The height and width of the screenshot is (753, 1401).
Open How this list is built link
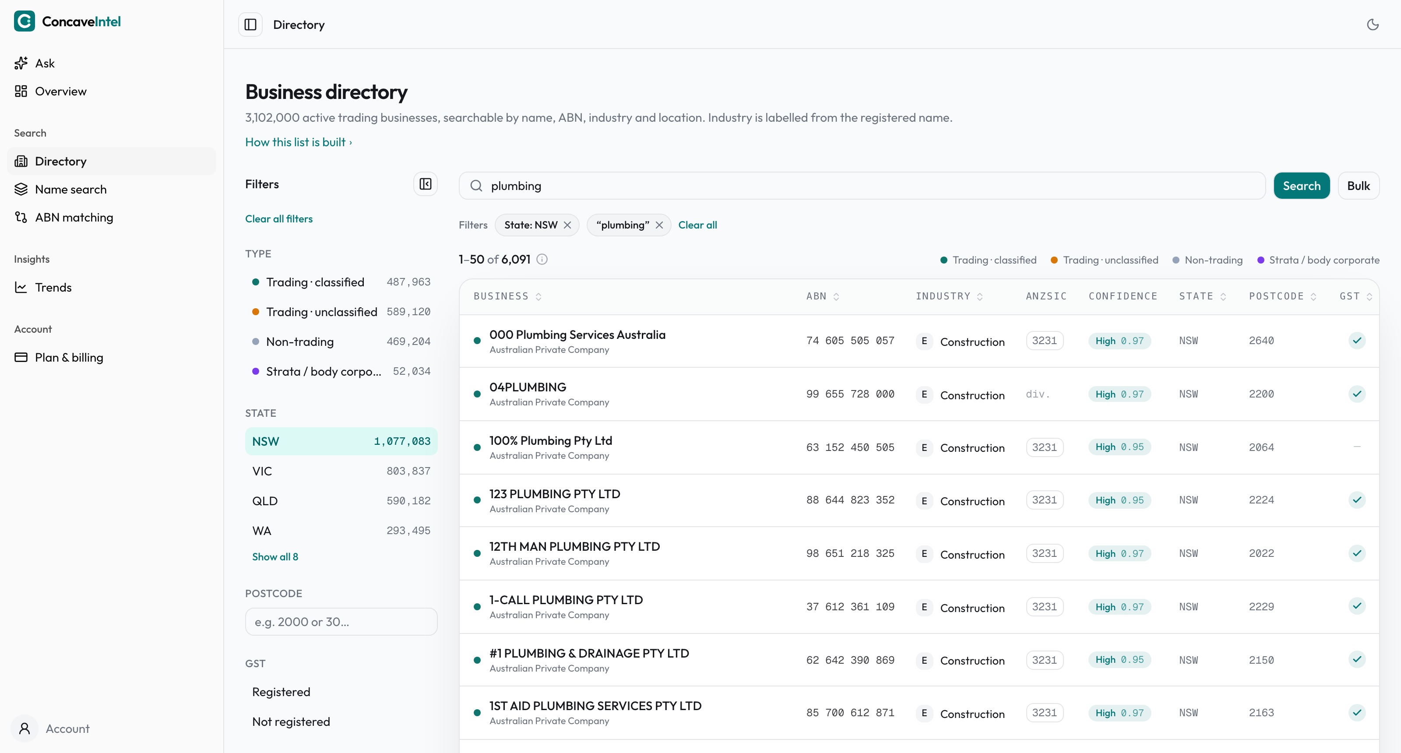pyautogui.click(x=299, y=142)
